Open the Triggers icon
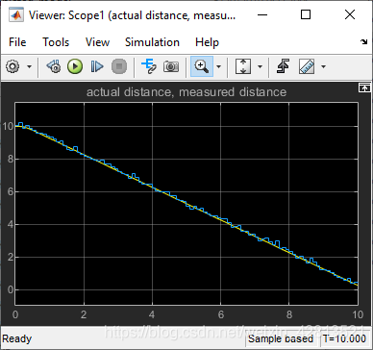373x350 pixels. pos(283,66)
